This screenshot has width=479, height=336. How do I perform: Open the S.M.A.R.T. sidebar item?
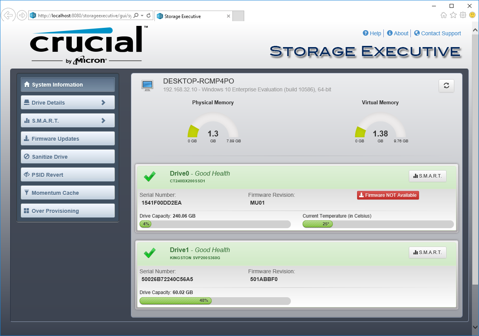67,121
